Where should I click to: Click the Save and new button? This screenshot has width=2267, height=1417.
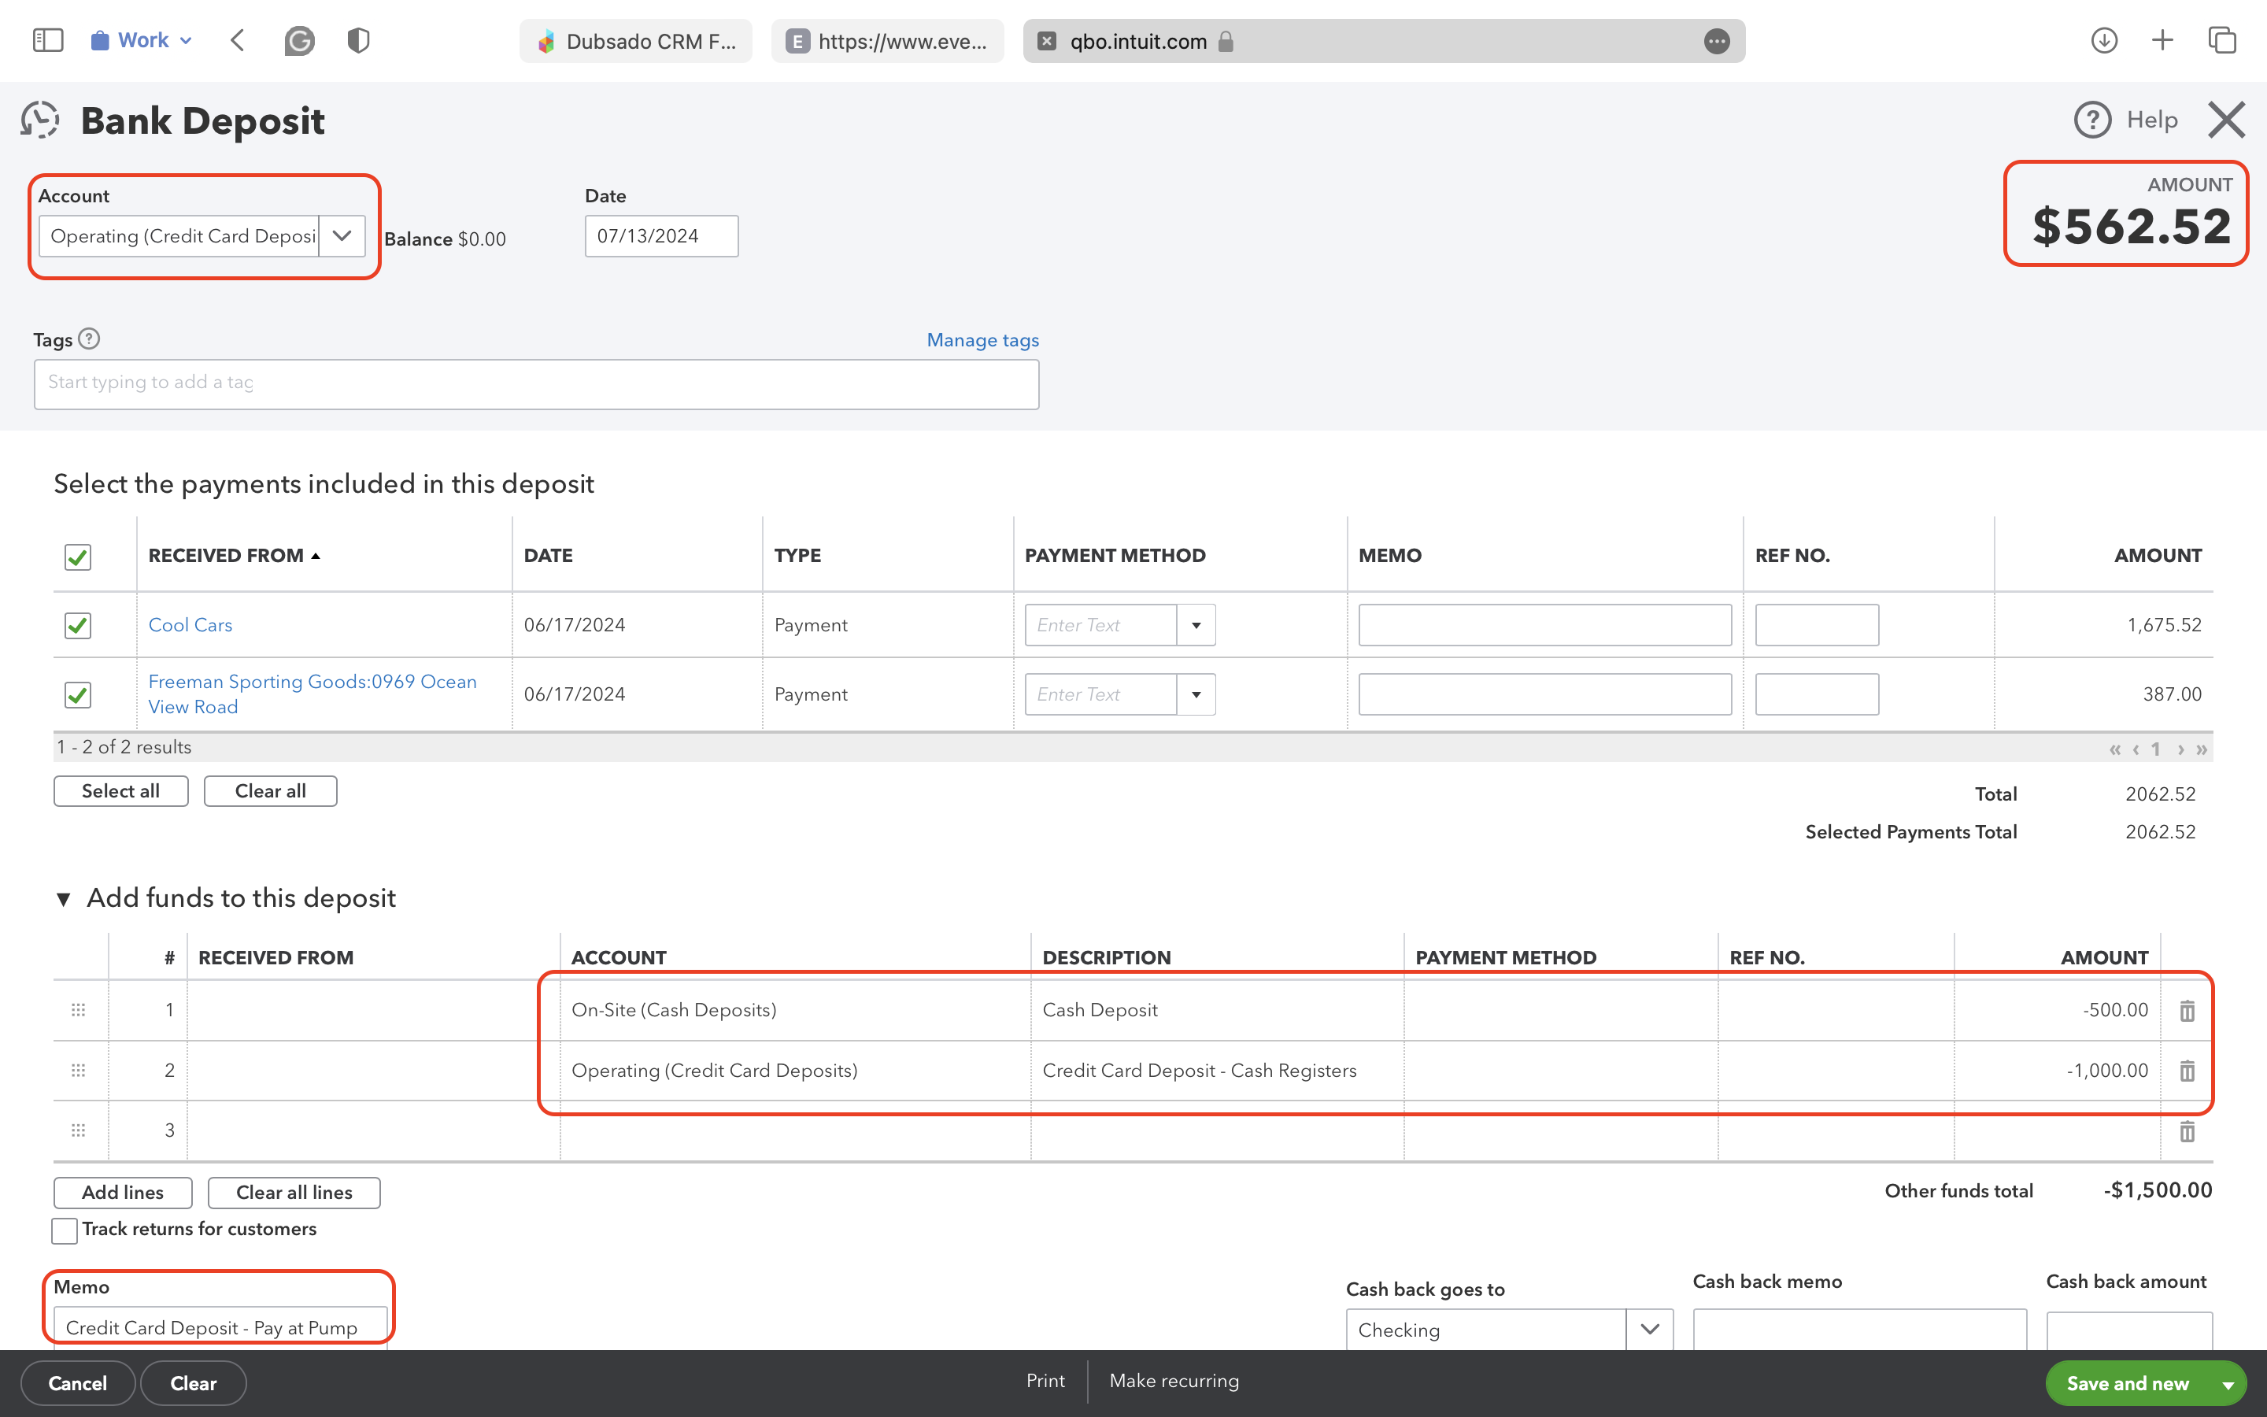click(2128, 1382)
